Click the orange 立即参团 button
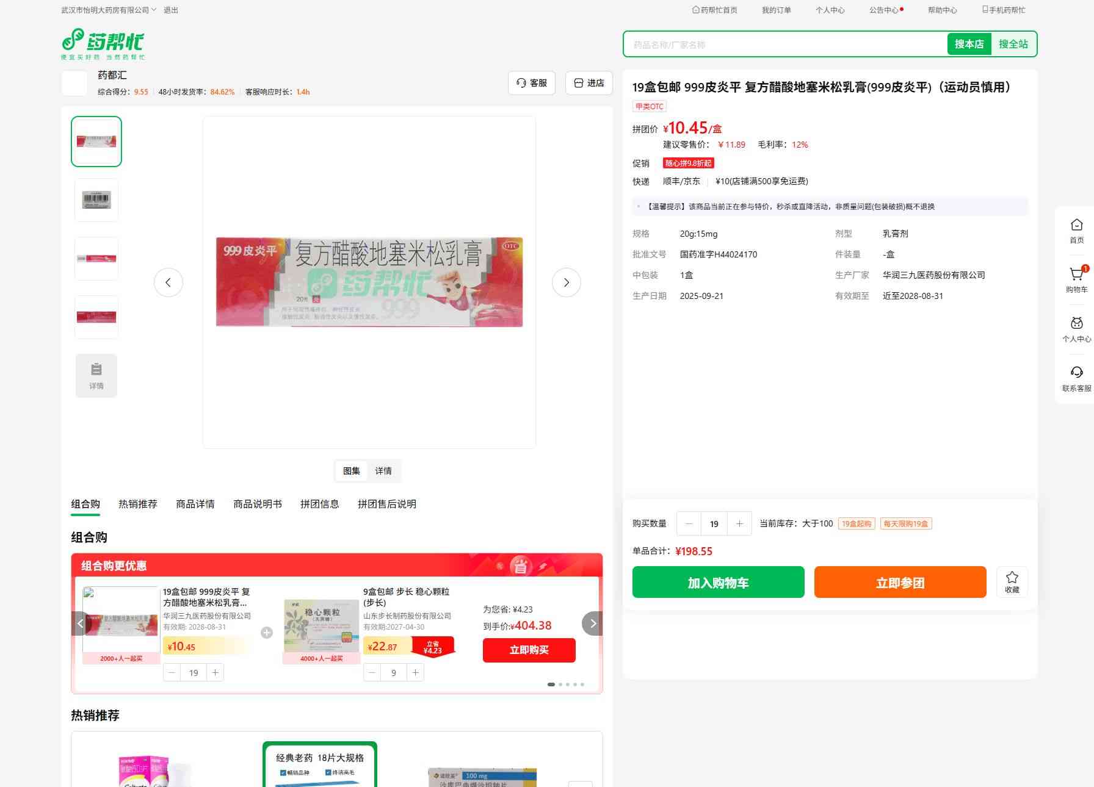This screenshot has width=1094, height=787. [x=900, y=583]
